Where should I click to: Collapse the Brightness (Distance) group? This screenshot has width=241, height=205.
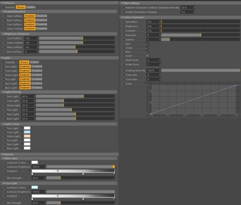(x=4, y=34)
